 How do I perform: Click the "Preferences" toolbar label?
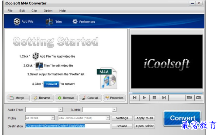(x=87, y=22)
